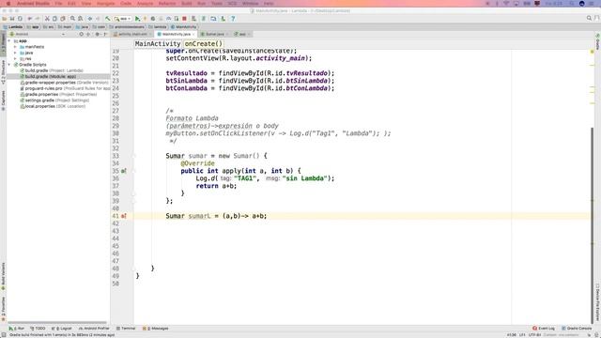This screenshot has width=601, height=338.
Task: Select proguard-rules.pro file
Action: 65,88
